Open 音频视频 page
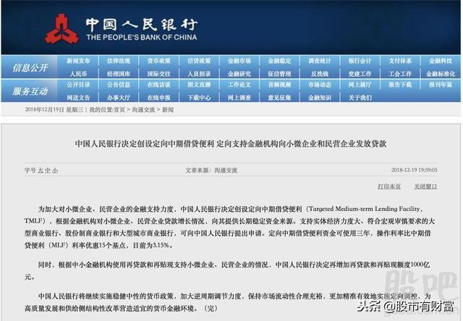This screenshot has height=321, width=463. pyautogui.click(x=279, y=85)
